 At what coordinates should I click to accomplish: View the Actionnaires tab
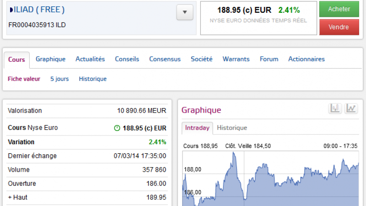click(306, 59)
